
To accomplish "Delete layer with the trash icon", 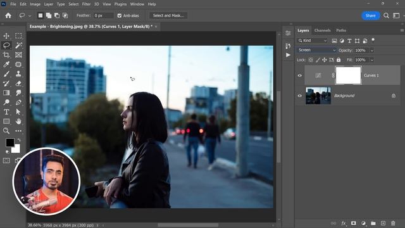I will click(393, 223).
